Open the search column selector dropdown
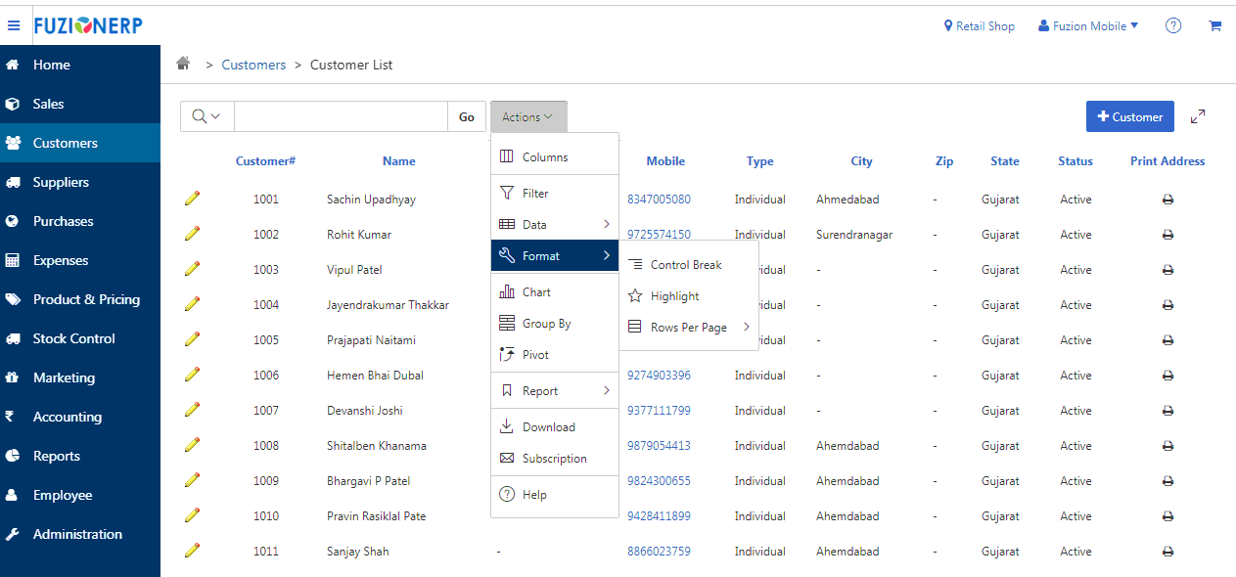Viewport: 1236px width, 577px height. (206, 116)
